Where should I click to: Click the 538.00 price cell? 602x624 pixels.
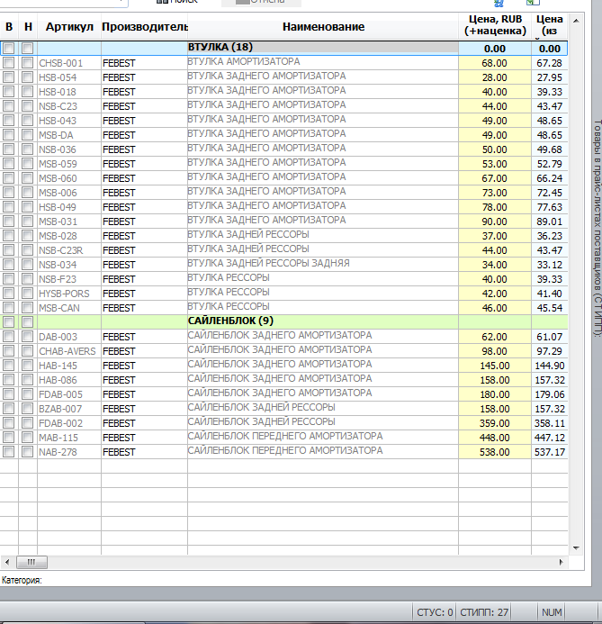(495, 452)
